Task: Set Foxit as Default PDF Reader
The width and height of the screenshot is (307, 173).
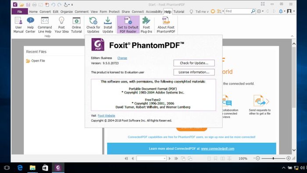Action: 128,25
